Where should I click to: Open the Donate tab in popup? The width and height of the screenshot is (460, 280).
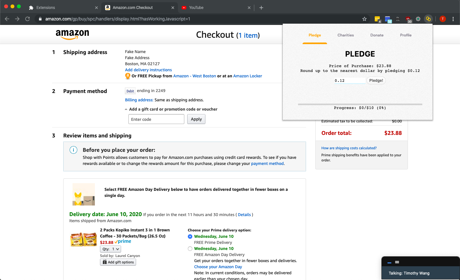(x=377, y=35)
